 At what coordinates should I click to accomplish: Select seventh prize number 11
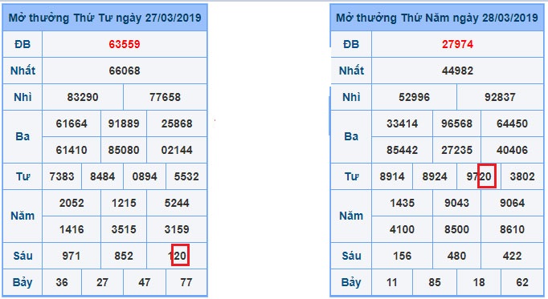[x=392, y=282]
